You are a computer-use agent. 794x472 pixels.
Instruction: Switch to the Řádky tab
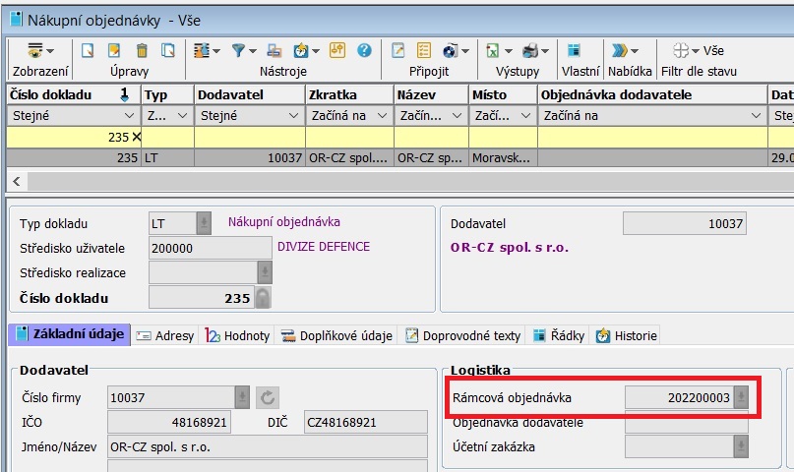click(559, 335)
